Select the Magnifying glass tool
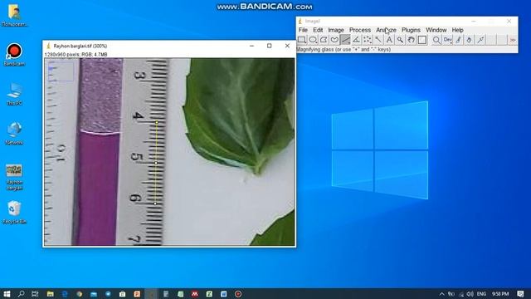This screenshot has width=531, height=299. pos(400,40)
